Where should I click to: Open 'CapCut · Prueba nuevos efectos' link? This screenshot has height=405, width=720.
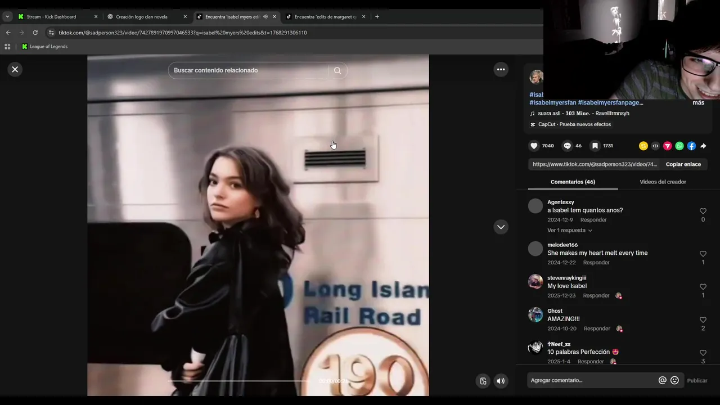coord(574,124)
